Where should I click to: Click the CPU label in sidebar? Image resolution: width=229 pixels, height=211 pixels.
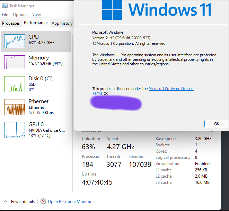click(34, 36)
